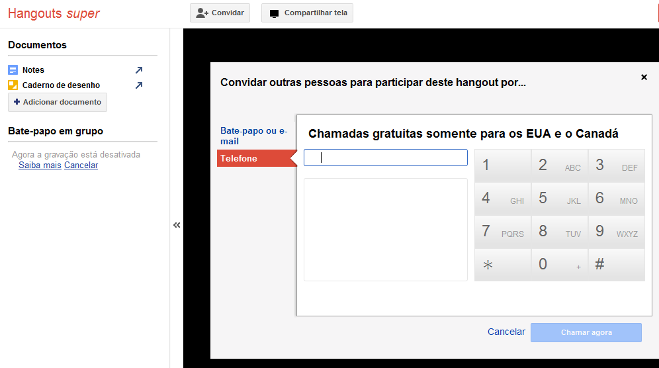
Task: Close the invite dialog
Action: [644, 77]
